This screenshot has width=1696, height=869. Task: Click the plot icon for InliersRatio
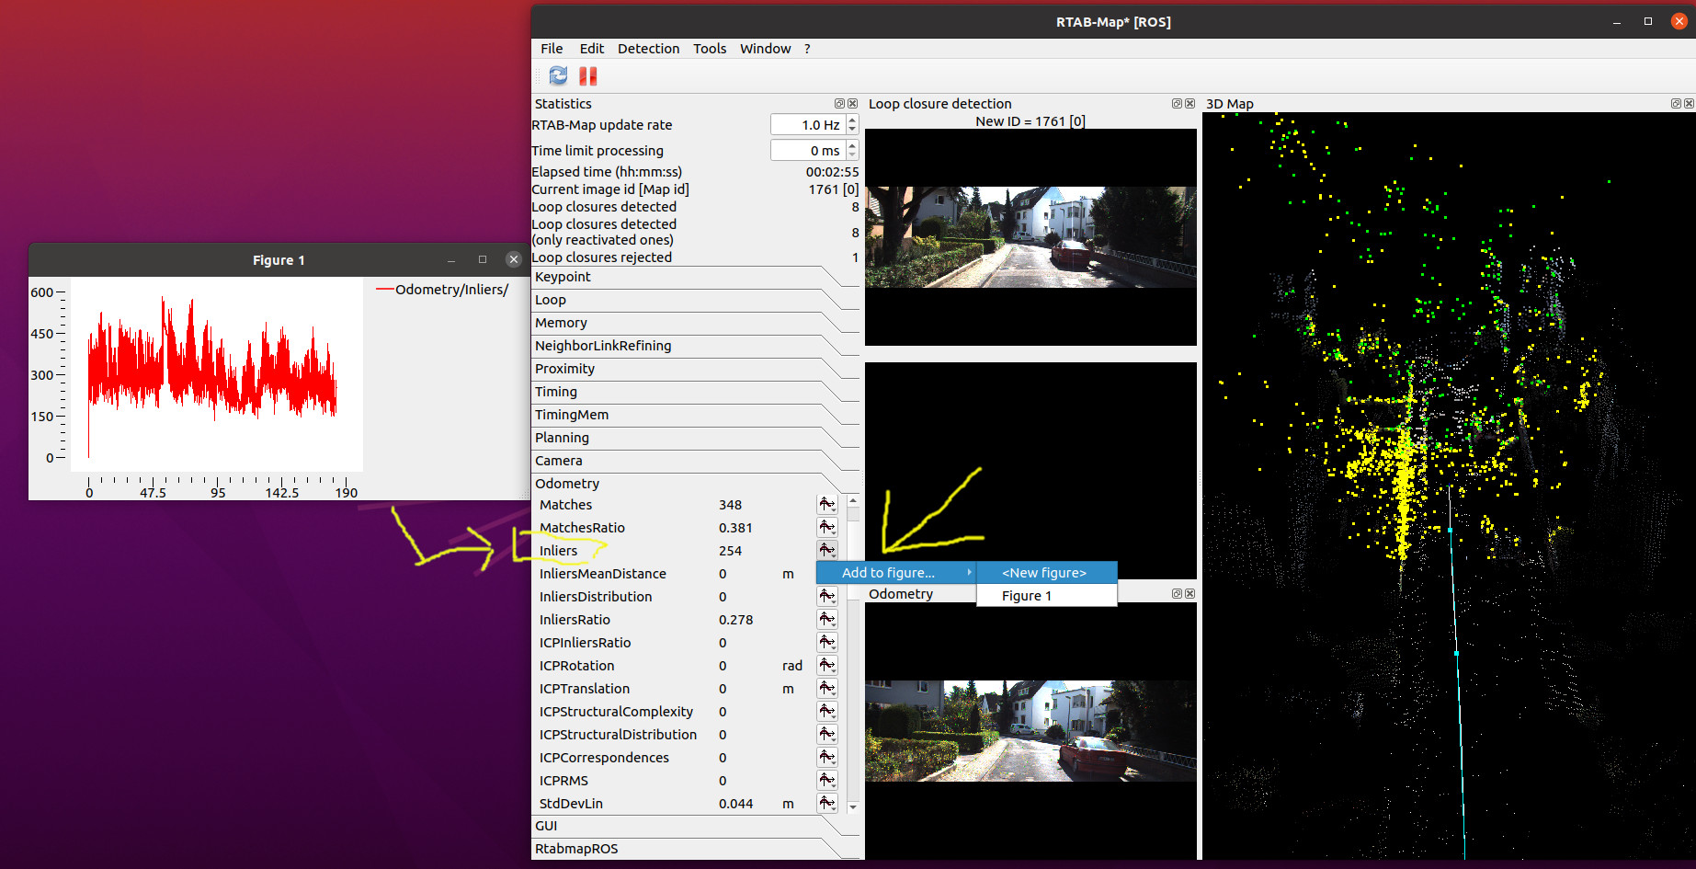[x=826, y=620]
